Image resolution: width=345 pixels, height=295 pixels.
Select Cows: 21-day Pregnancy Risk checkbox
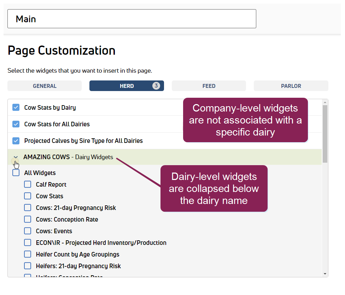point(28,208)
